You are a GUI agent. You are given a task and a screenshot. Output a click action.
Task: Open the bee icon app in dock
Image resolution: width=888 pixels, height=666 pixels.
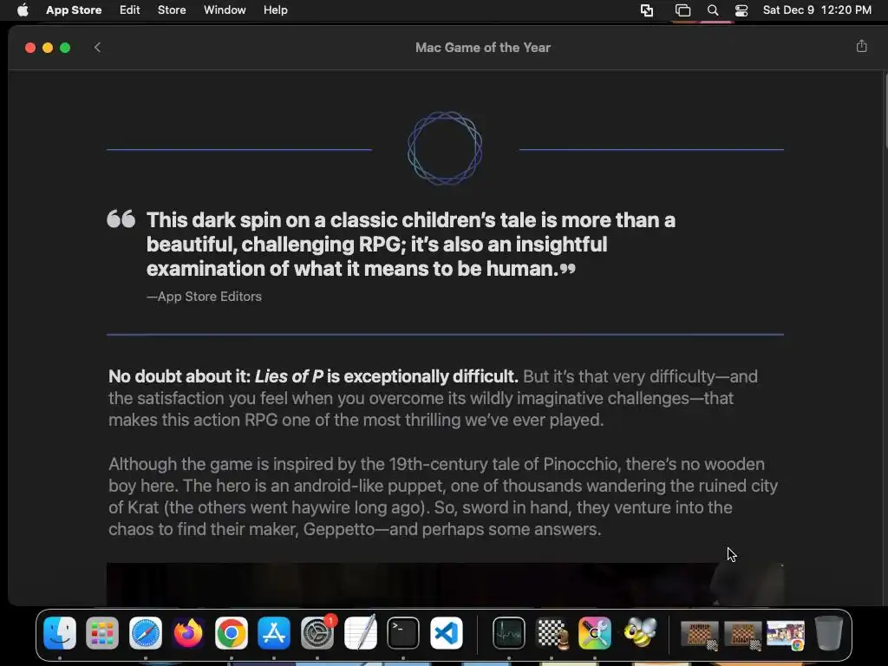(x=639, y=632)
